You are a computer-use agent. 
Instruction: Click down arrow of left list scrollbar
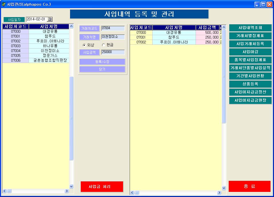click(71, 187)
